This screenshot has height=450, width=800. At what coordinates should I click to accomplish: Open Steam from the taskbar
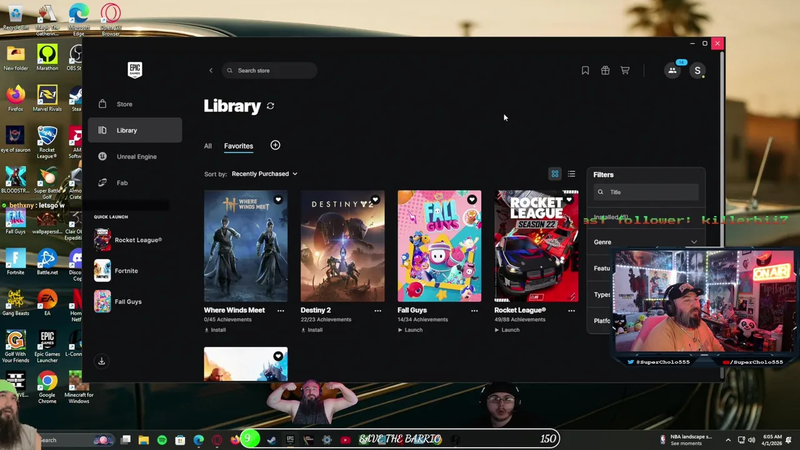[272, 440]
